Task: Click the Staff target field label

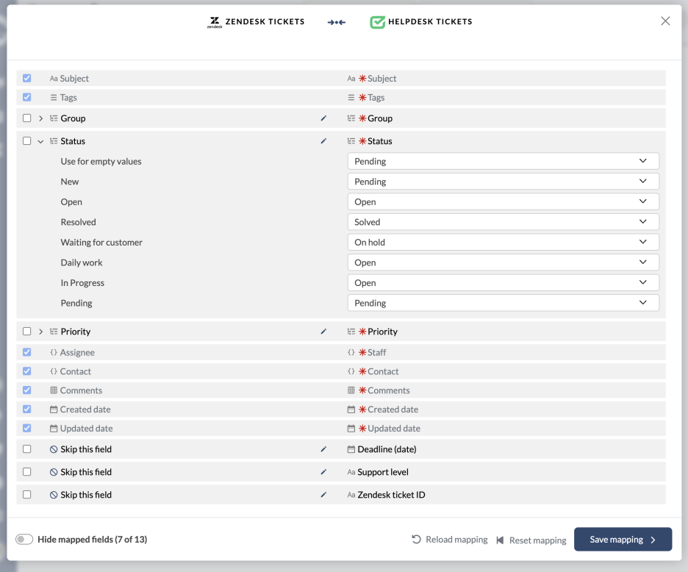Action: click(x=376, y=352)
